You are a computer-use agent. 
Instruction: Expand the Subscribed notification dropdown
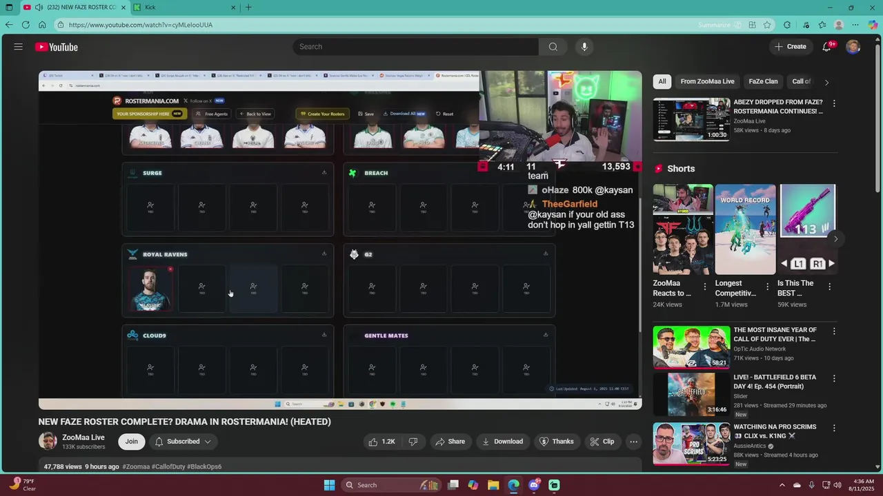point(183,442)
